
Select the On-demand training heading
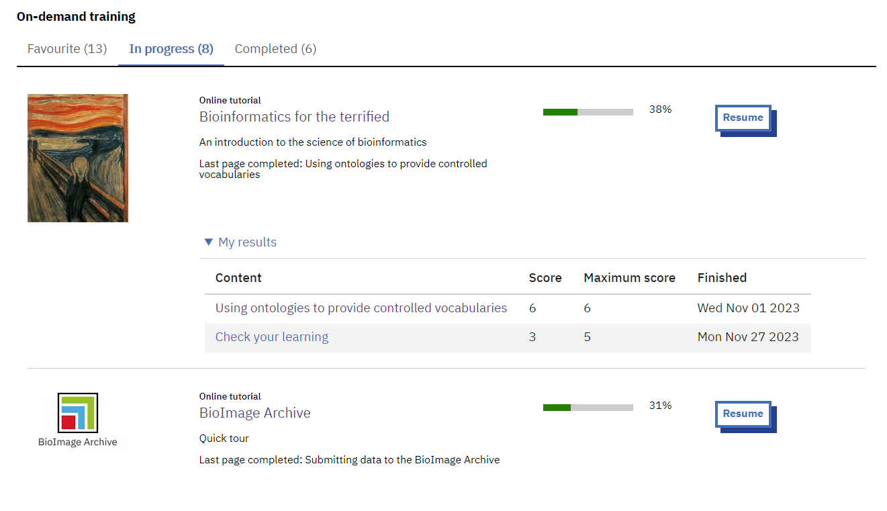[x=76, y=16]
